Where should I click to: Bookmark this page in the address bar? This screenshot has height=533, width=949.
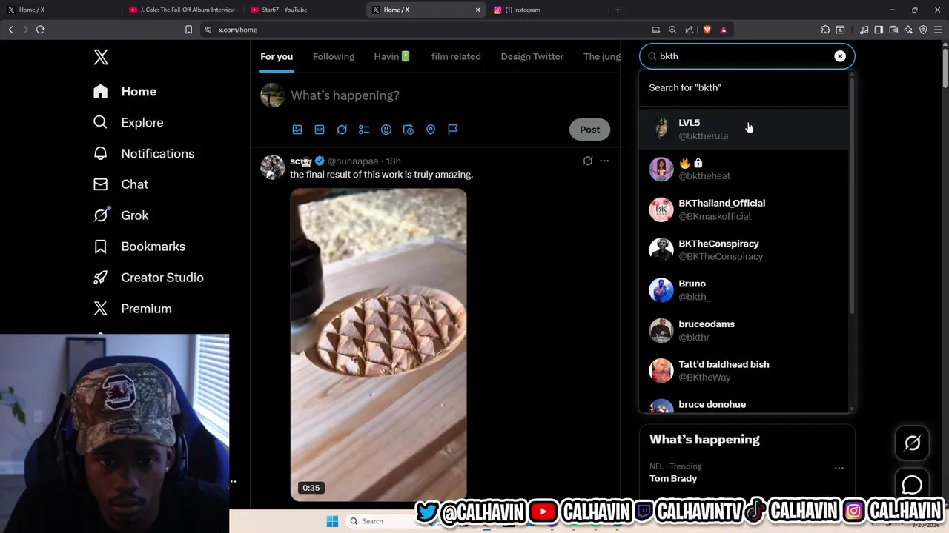[188, 30]
